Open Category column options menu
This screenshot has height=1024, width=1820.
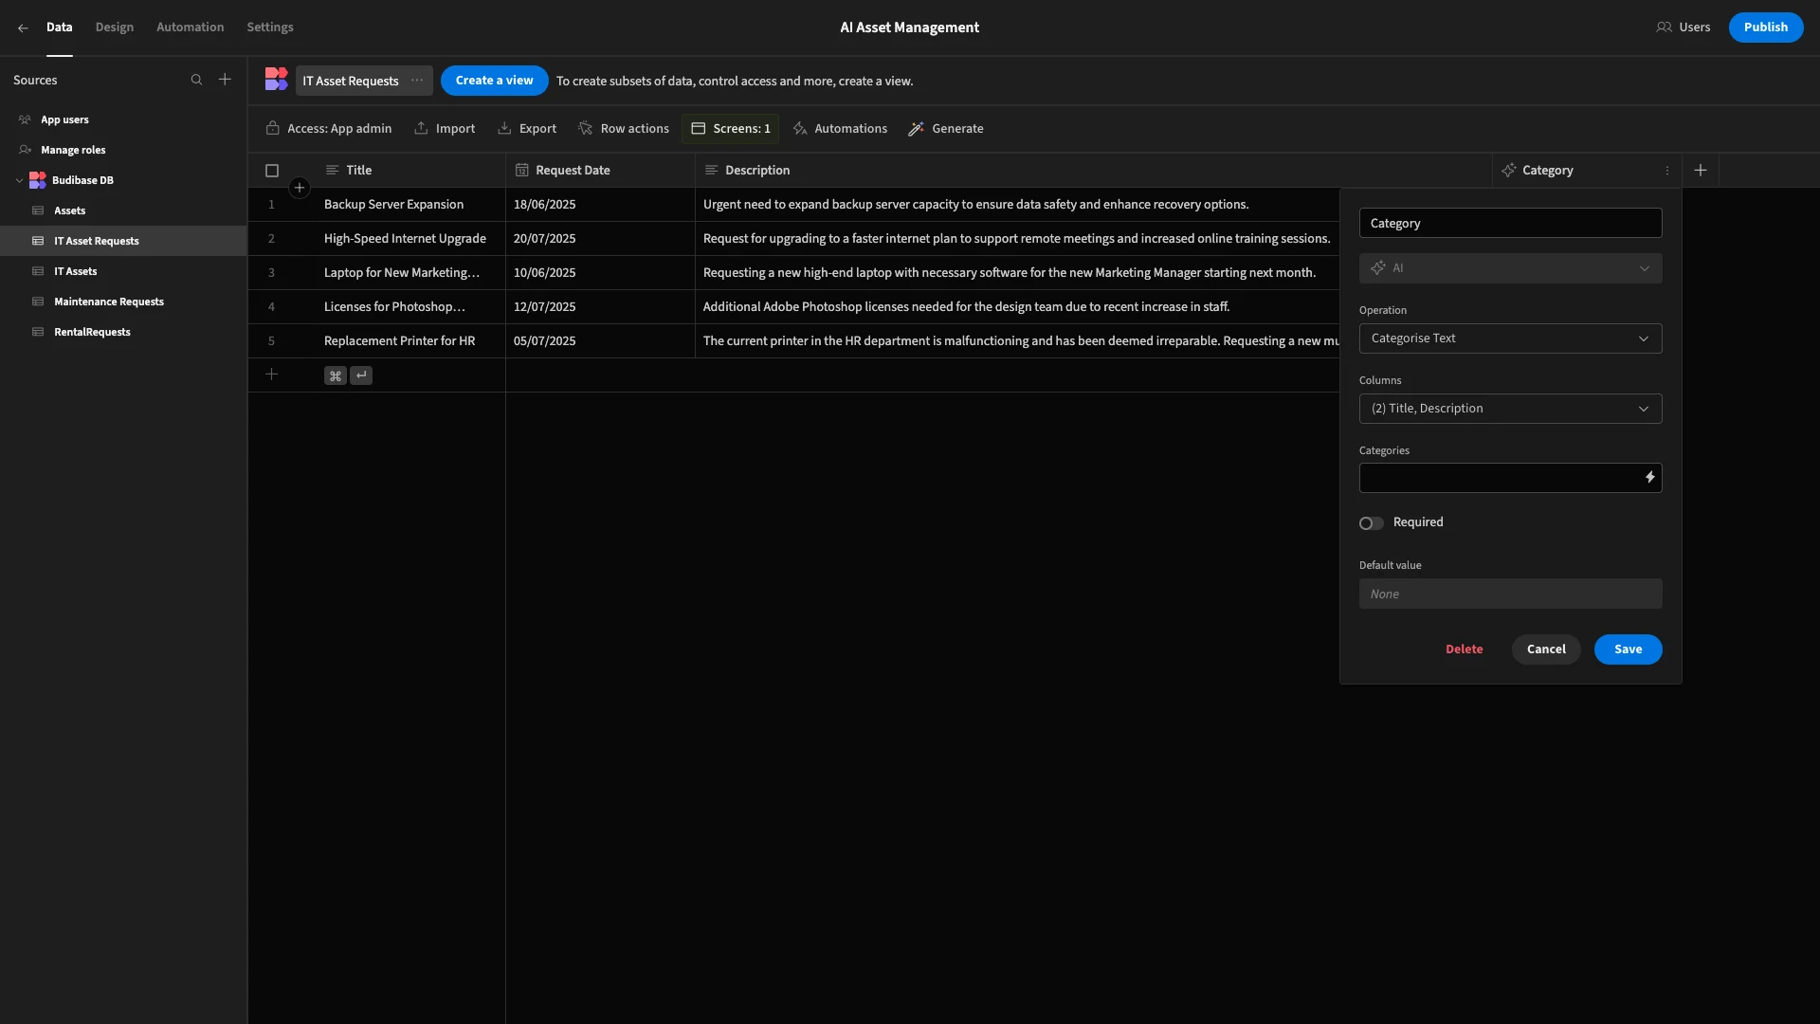1667,171
